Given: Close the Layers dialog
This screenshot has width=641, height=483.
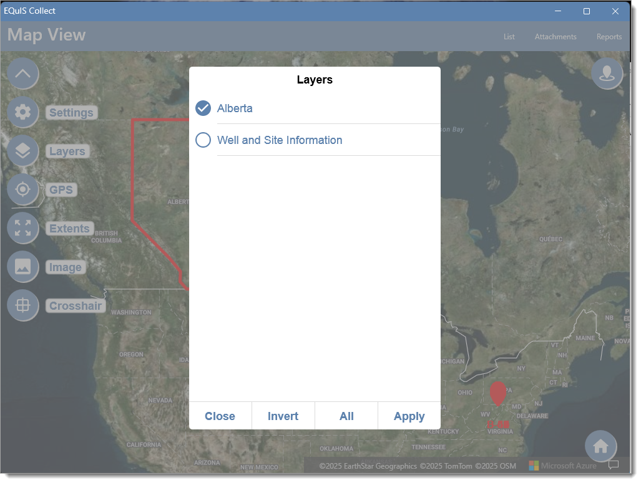Looking at the screenshot, I should (x=220, y=416).
